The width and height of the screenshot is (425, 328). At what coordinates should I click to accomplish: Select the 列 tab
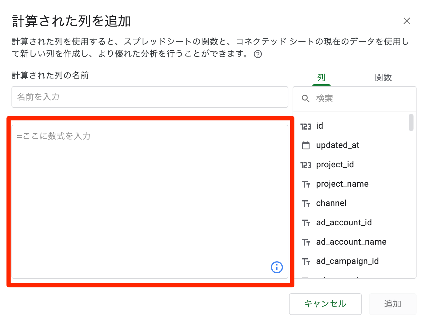pos(321,78)
